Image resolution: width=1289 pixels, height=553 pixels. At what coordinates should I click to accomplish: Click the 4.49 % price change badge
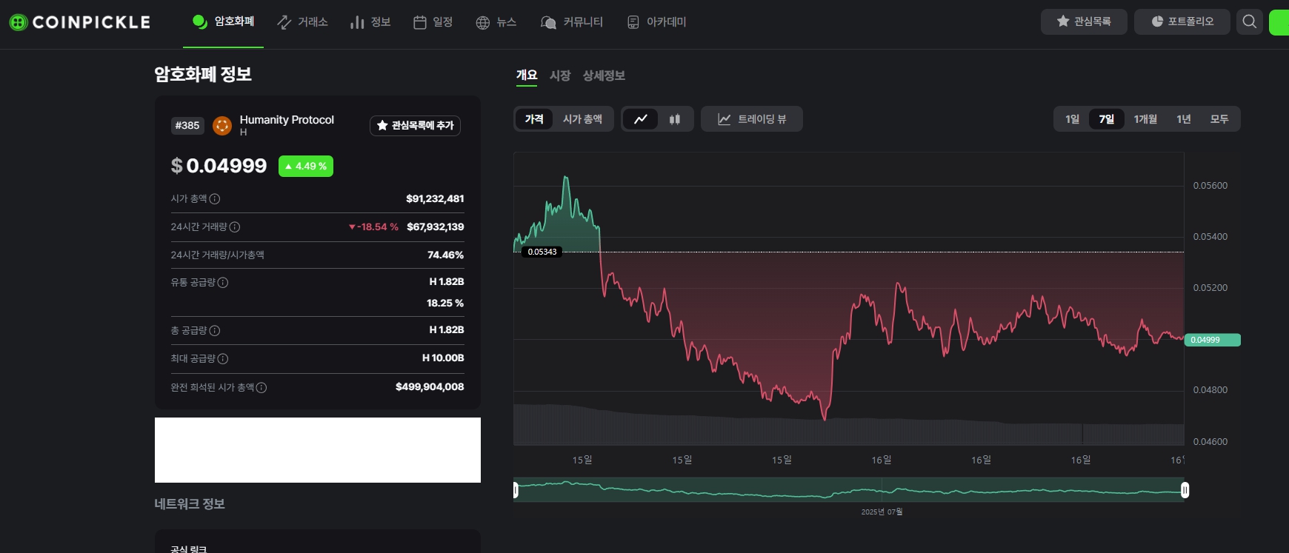[x=306, y=167]
